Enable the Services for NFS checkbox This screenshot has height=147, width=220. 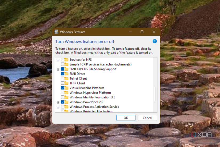(62, 60)
